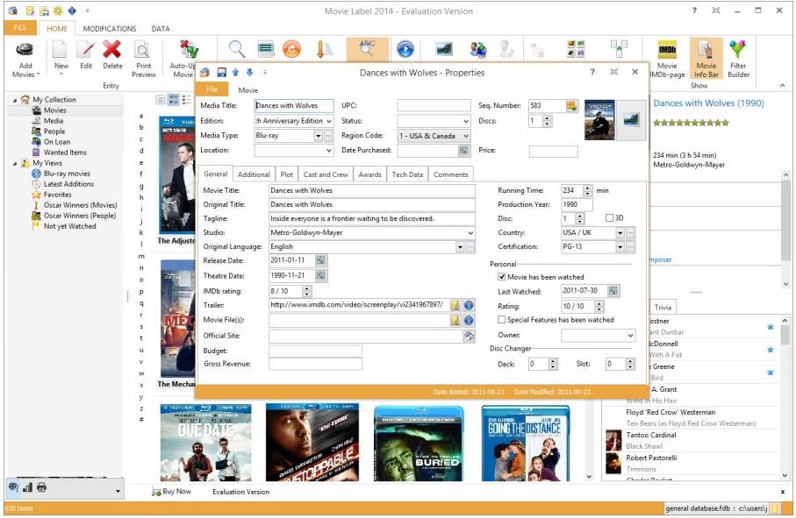Click the New entry icon in ribbon
This screenshot has height=518, width=796.
coord(61,50)
